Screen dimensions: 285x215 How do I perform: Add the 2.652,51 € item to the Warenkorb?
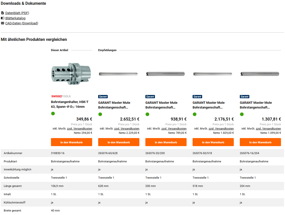point(119,142)
